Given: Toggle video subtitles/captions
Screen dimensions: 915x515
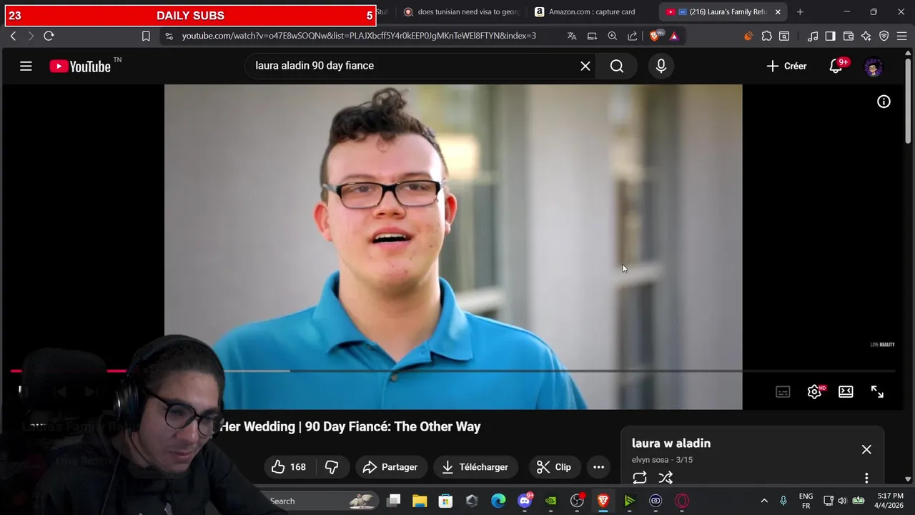Looking at the screenshot, I should (783, 391).
